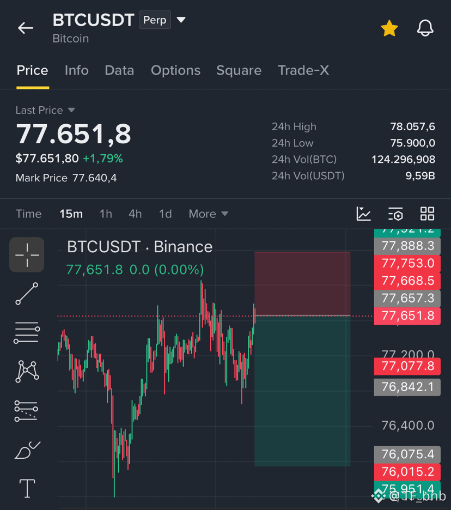Go back using the left arrow

click(26, 28)
